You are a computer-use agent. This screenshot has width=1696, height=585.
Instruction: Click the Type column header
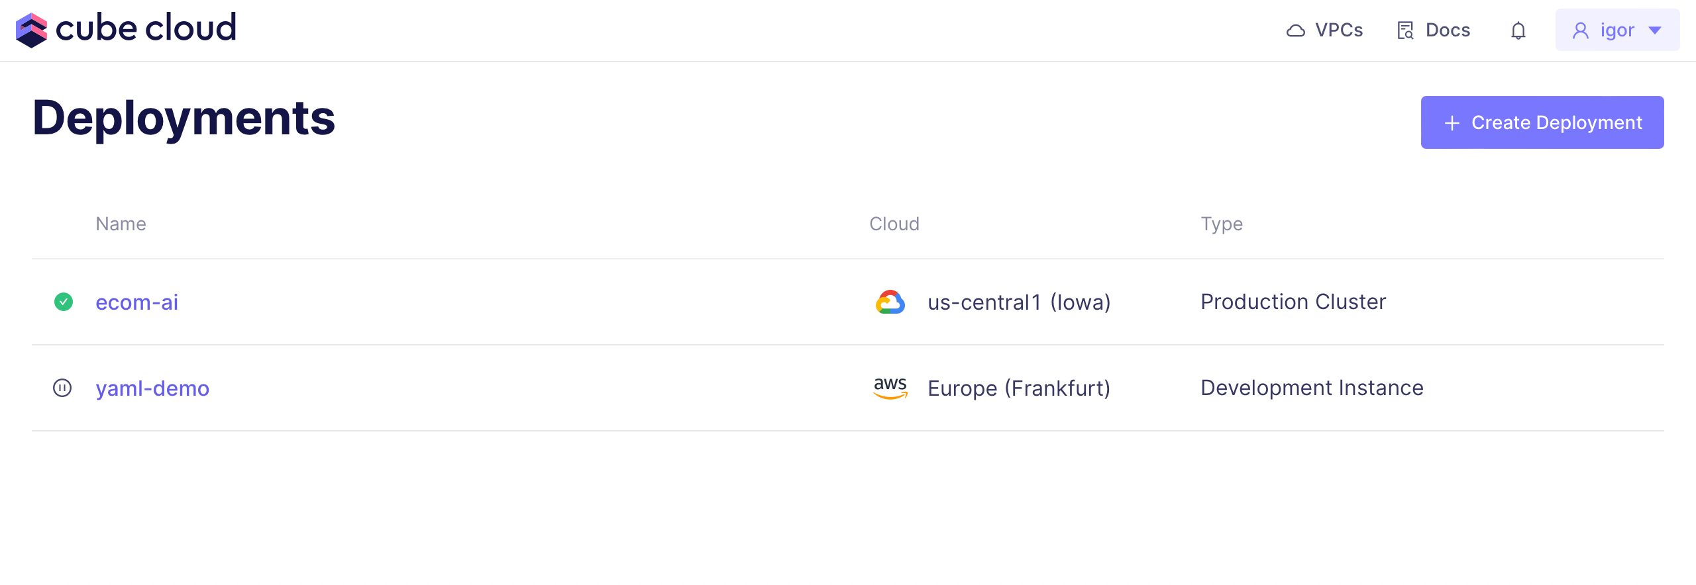click(x=1221, y=224)
